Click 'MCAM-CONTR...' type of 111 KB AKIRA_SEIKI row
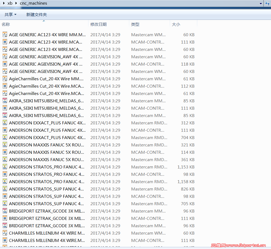Screen dimensions: 271x249 [x=148, y=108]
